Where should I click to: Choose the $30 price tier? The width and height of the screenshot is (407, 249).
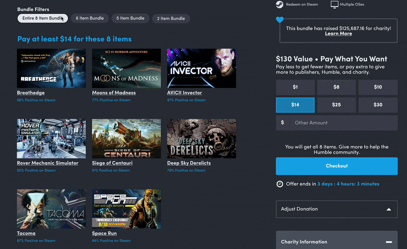click(378, 105)
